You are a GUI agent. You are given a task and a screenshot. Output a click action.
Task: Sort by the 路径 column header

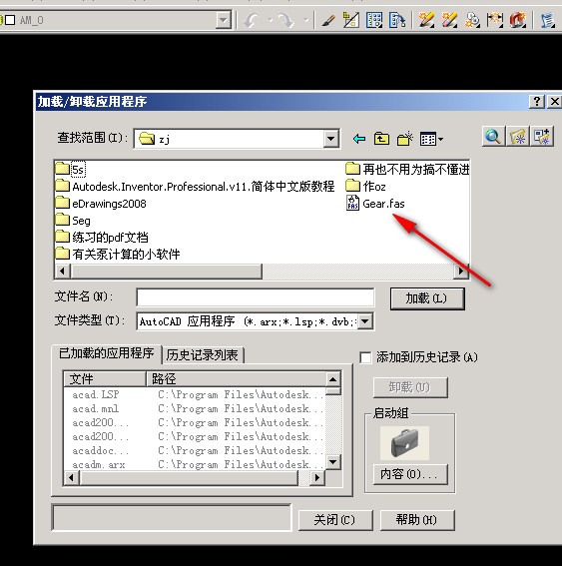pos(236,379)
